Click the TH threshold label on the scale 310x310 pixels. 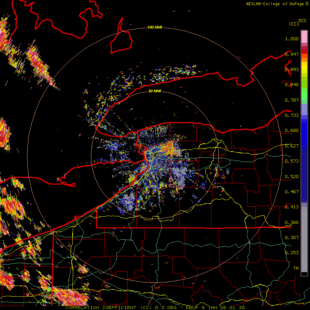tap(296, 268)
